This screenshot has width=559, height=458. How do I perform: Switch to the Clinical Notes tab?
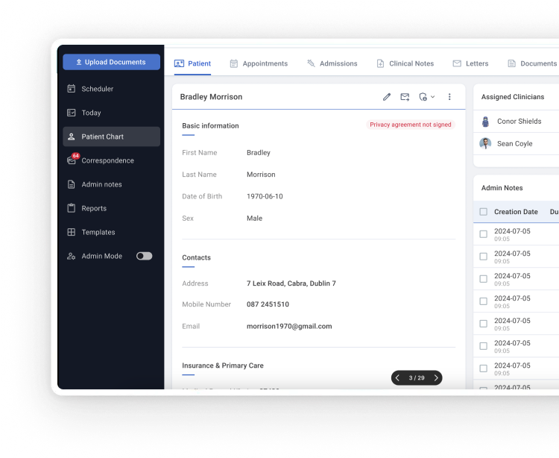pyautogui.click(x=405, y=64)
